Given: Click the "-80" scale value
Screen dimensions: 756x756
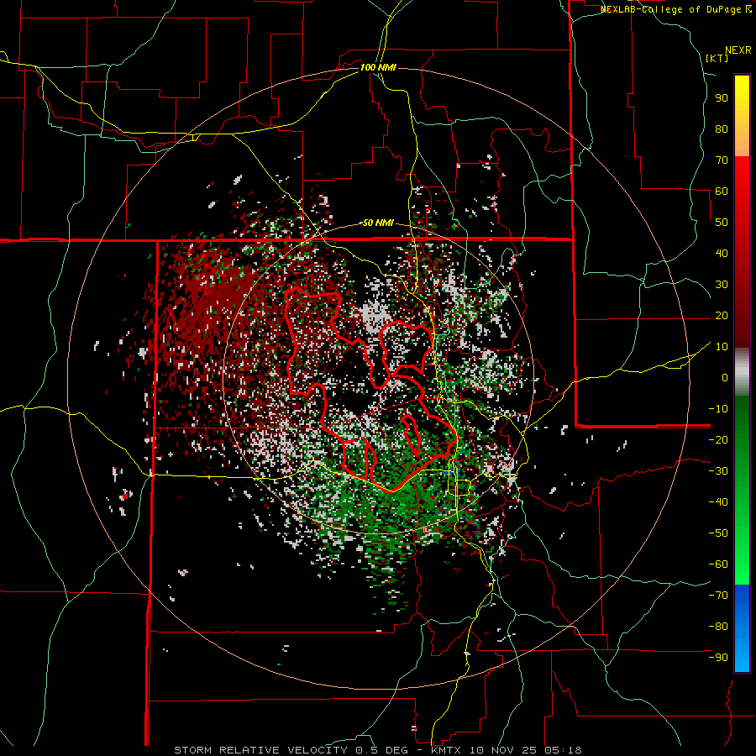Looking at the screenshot, I should point(718,627).
